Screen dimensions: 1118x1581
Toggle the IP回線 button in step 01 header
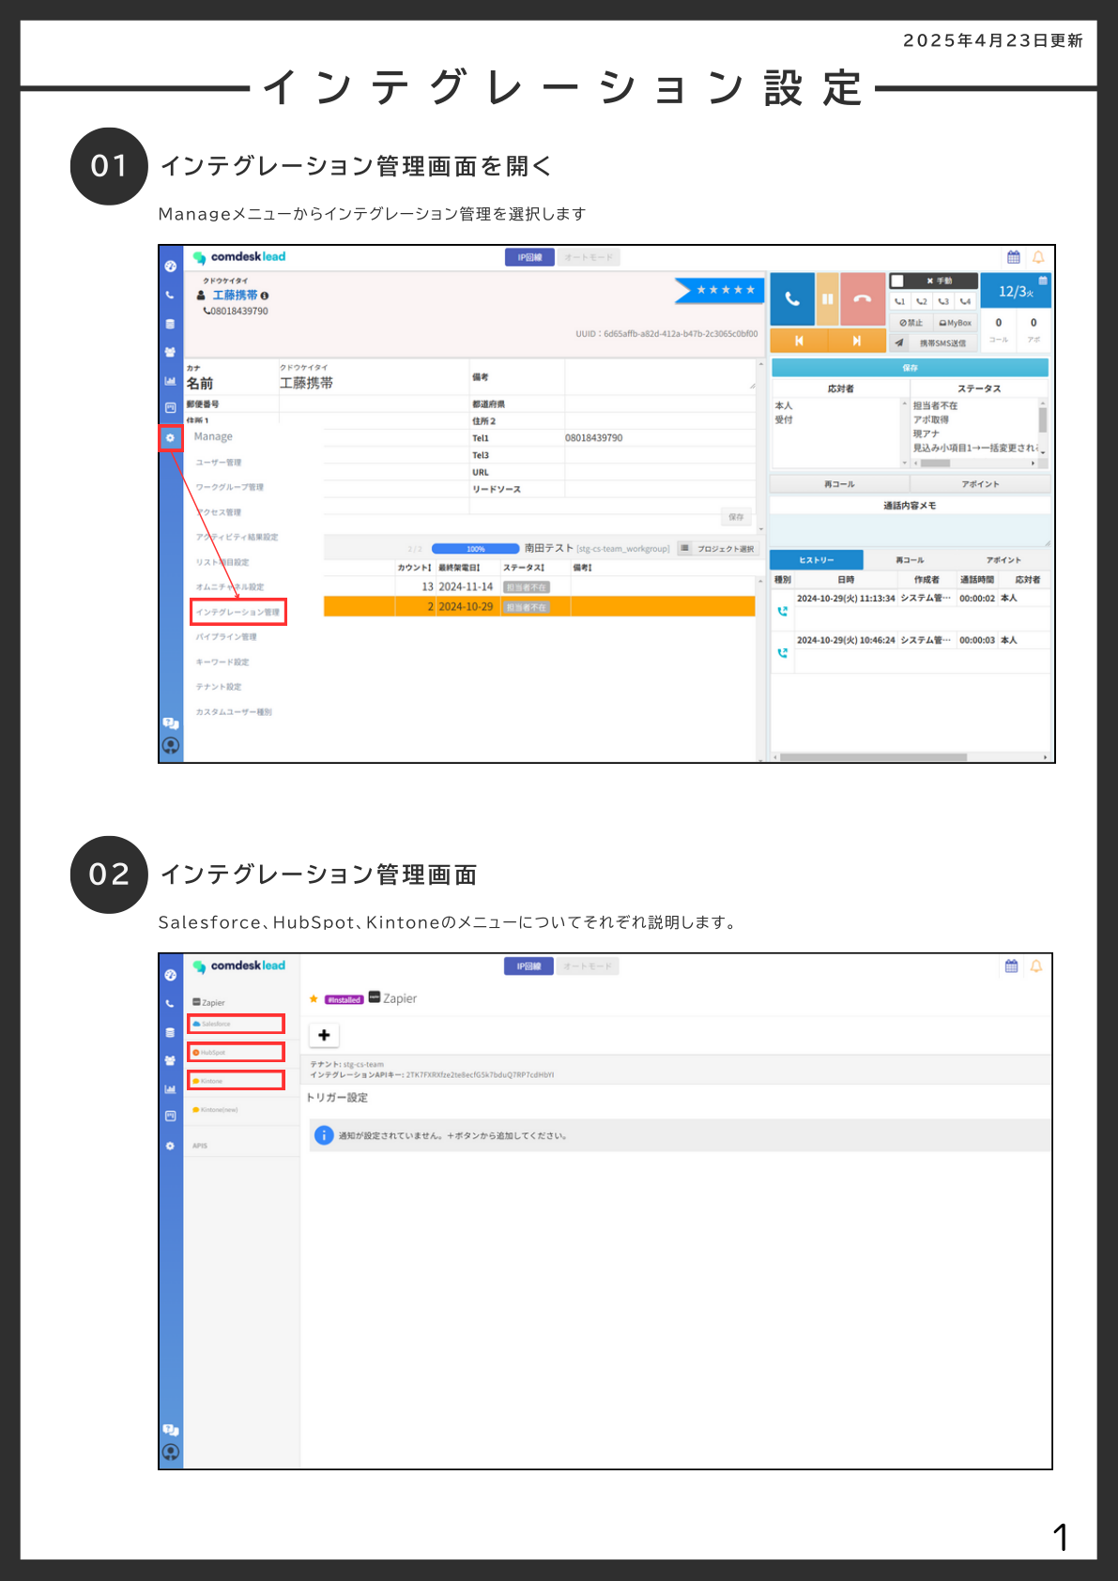pyautogui.click(x=529, y=257)
